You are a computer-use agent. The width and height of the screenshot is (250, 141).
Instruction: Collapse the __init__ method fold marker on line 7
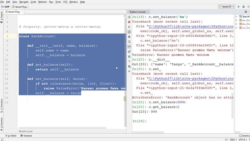pyautogui.click(x=17, y=46)
